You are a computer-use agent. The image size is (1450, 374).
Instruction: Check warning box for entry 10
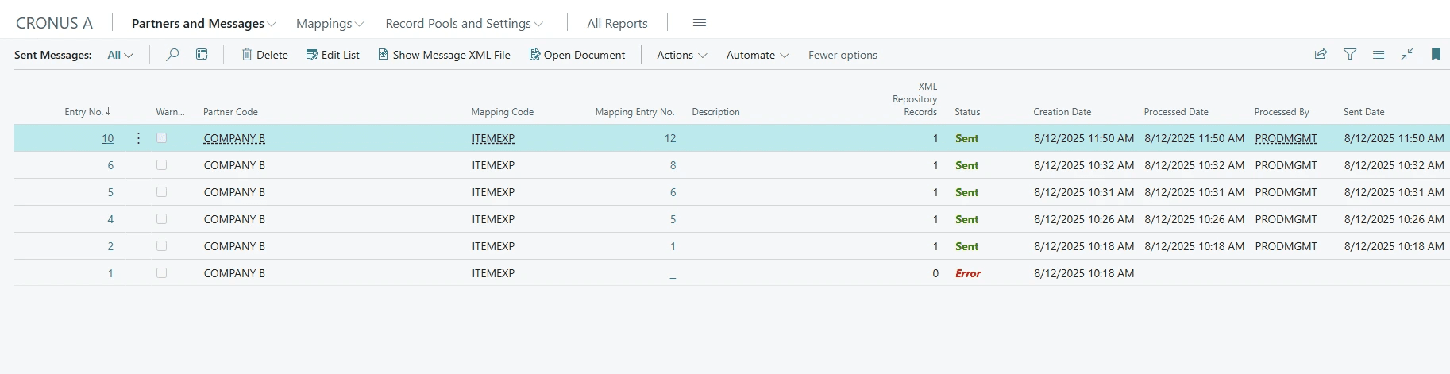pos(162,138)
